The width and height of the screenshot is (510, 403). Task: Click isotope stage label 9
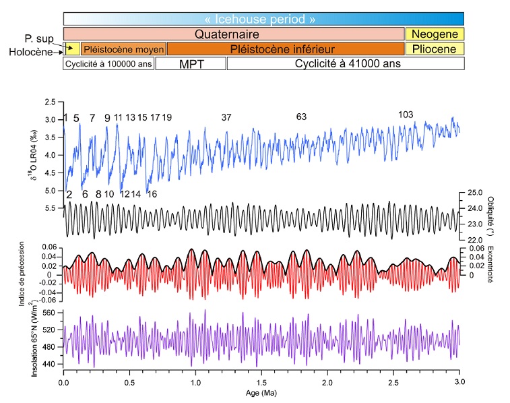tap(107, 119)
